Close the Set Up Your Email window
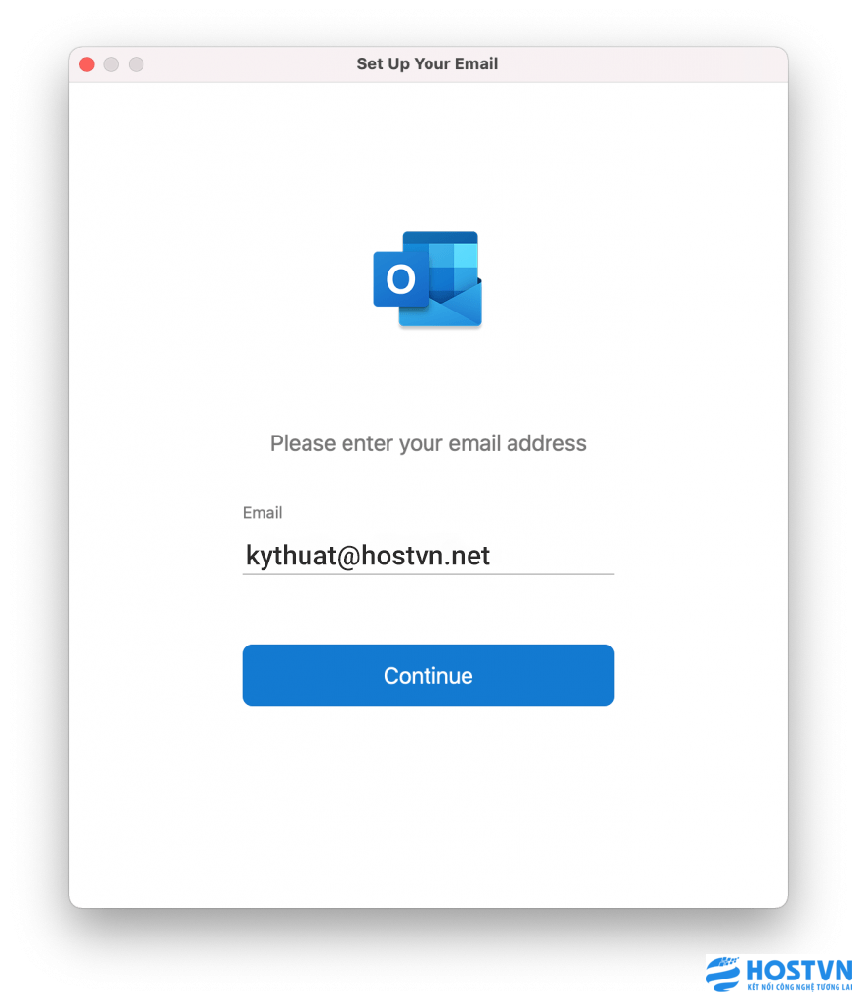Viewport: 857px width, 1000px height. pos(87,64)
